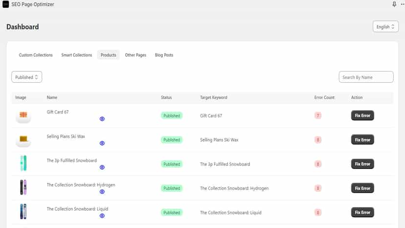The image size is (405, 228).
Task: Click the Hydrogen snowboard thumbnail
Action: 23,187
